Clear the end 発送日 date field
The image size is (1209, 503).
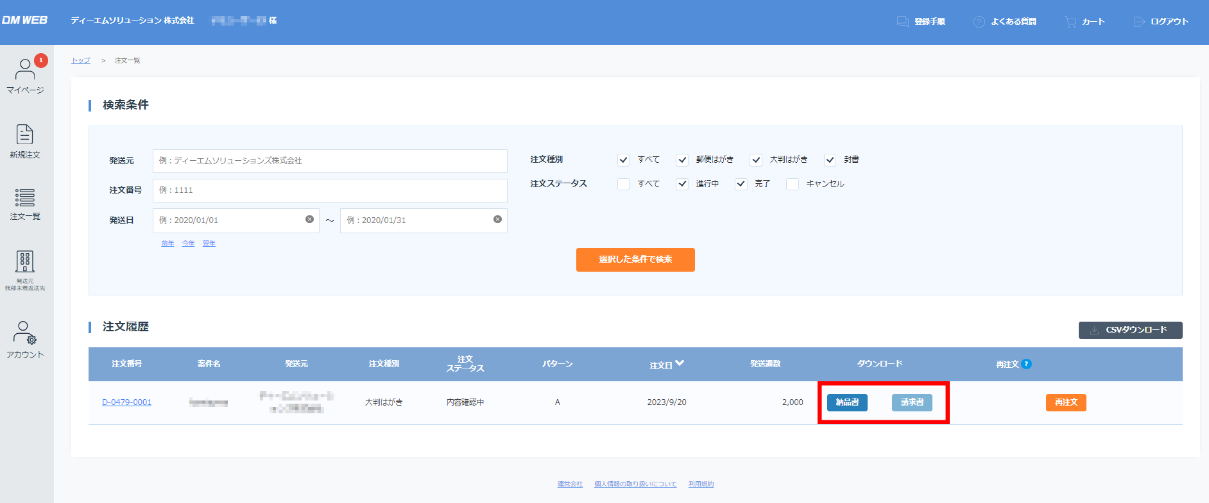pos(497,219)
